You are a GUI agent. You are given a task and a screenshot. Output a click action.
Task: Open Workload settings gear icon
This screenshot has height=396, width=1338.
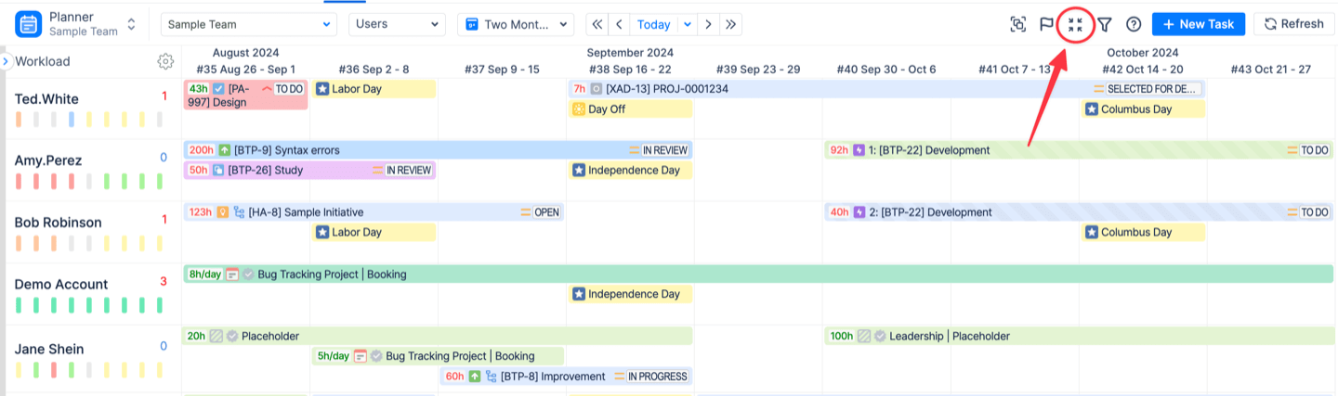pyautogui.click(x=165, y=61)
